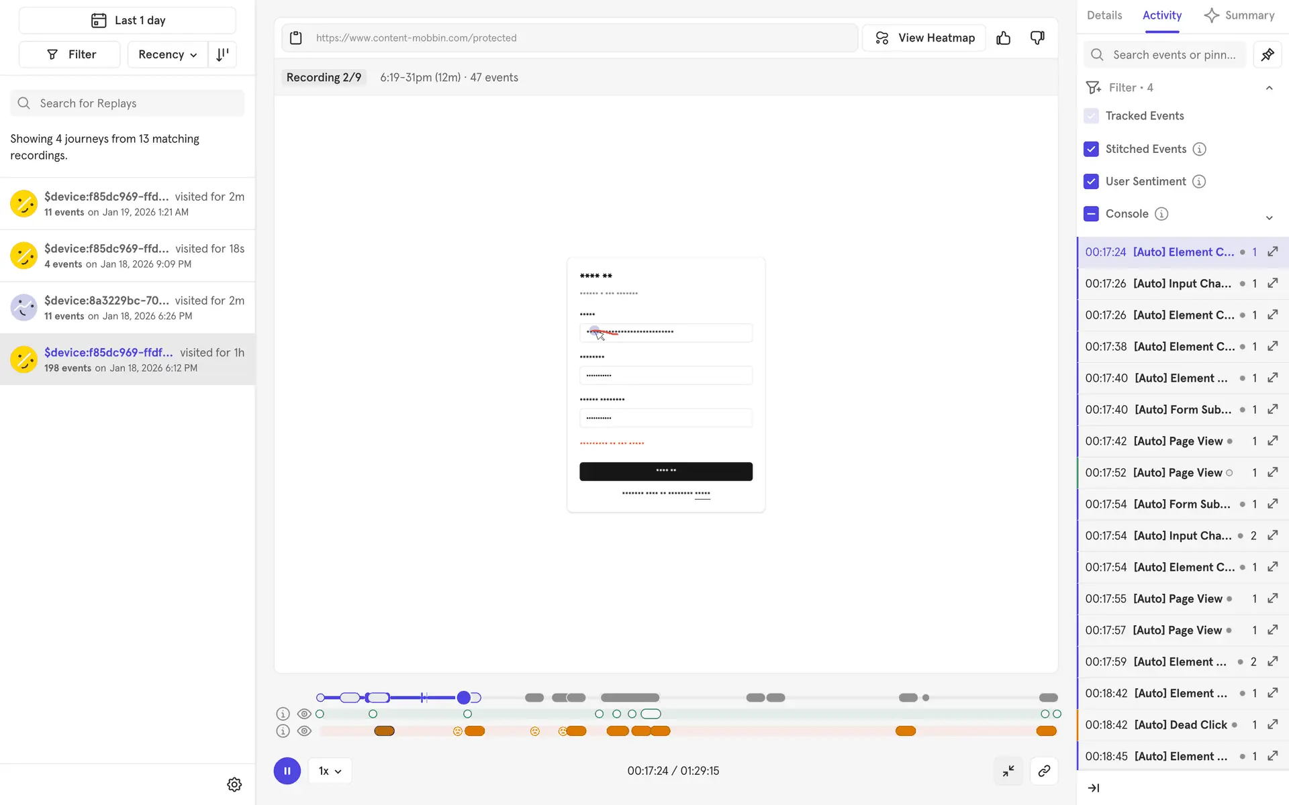1289x805 pixels.
Task: Click the collapse player icon
Action: [x=1008, y=771]
